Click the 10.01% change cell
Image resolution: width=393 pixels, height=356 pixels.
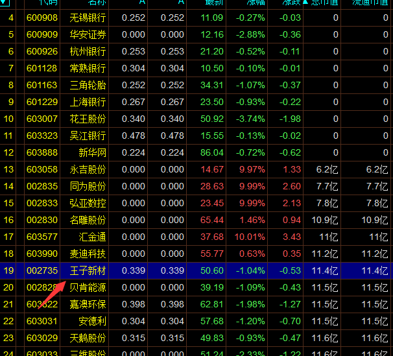[x=250, y=237]
